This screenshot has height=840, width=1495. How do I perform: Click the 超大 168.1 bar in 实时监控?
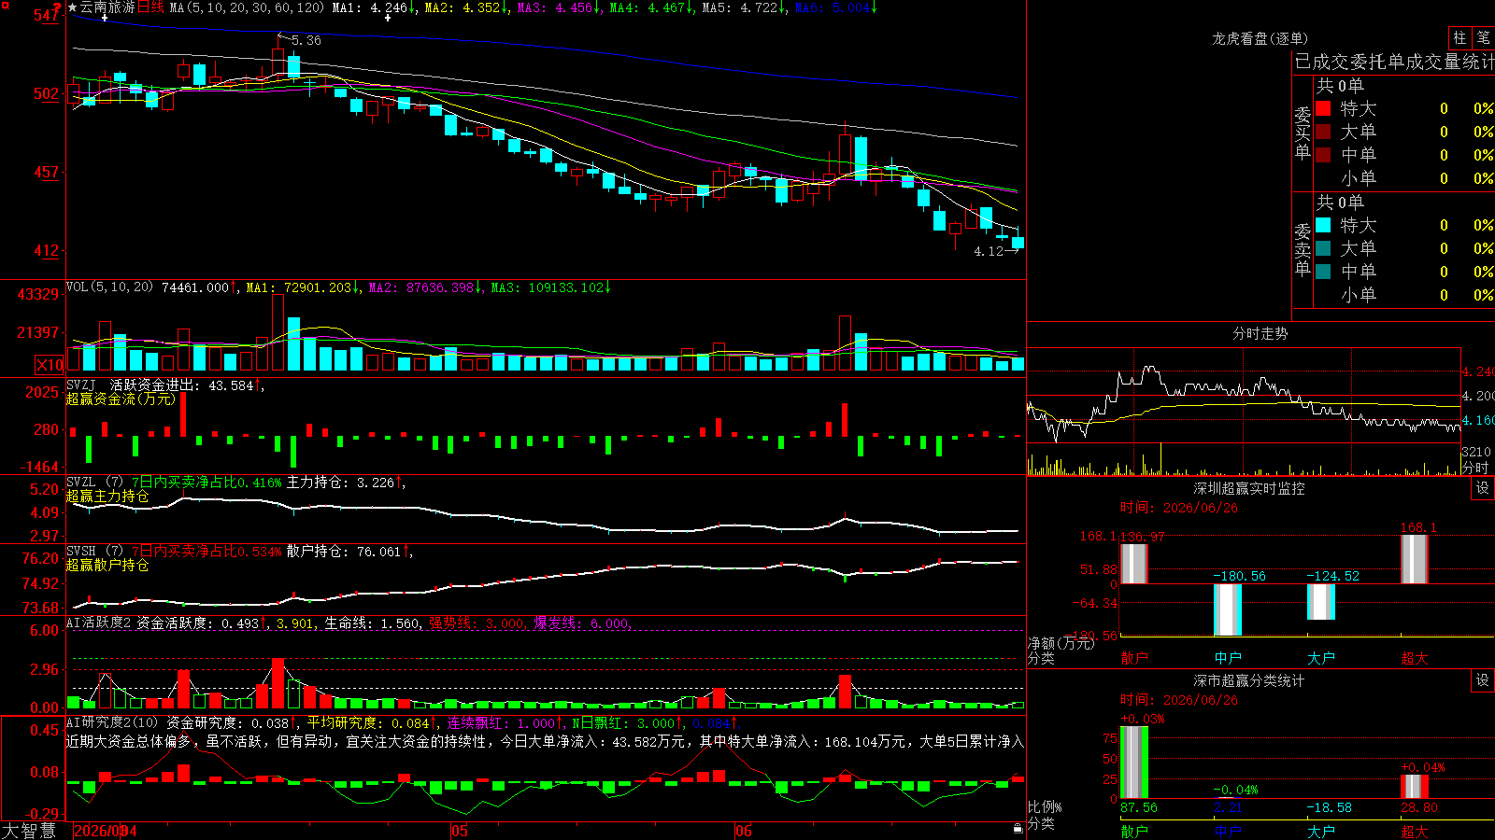[1415, 559]
